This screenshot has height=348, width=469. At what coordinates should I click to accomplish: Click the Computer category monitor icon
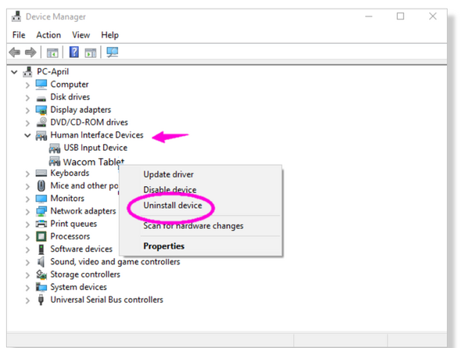[x=41, y=84]
